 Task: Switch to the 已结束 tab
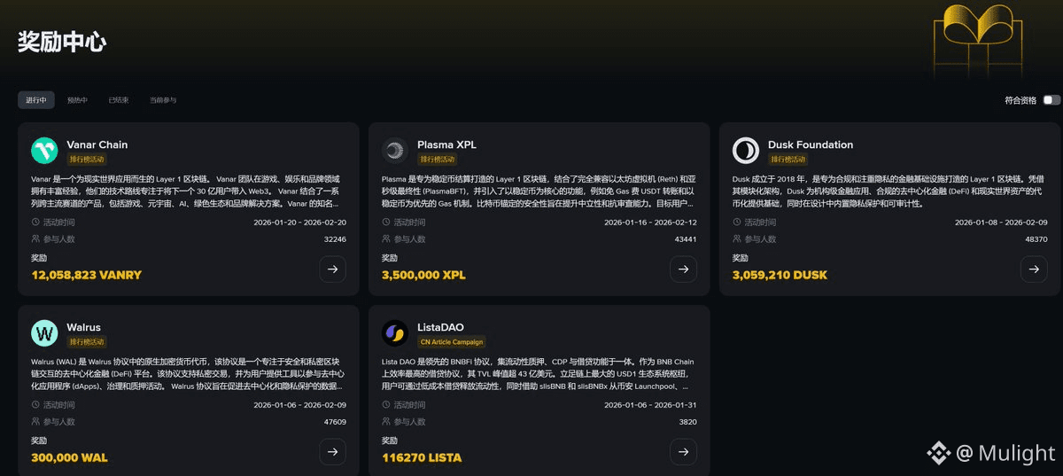tap(119, 100)
